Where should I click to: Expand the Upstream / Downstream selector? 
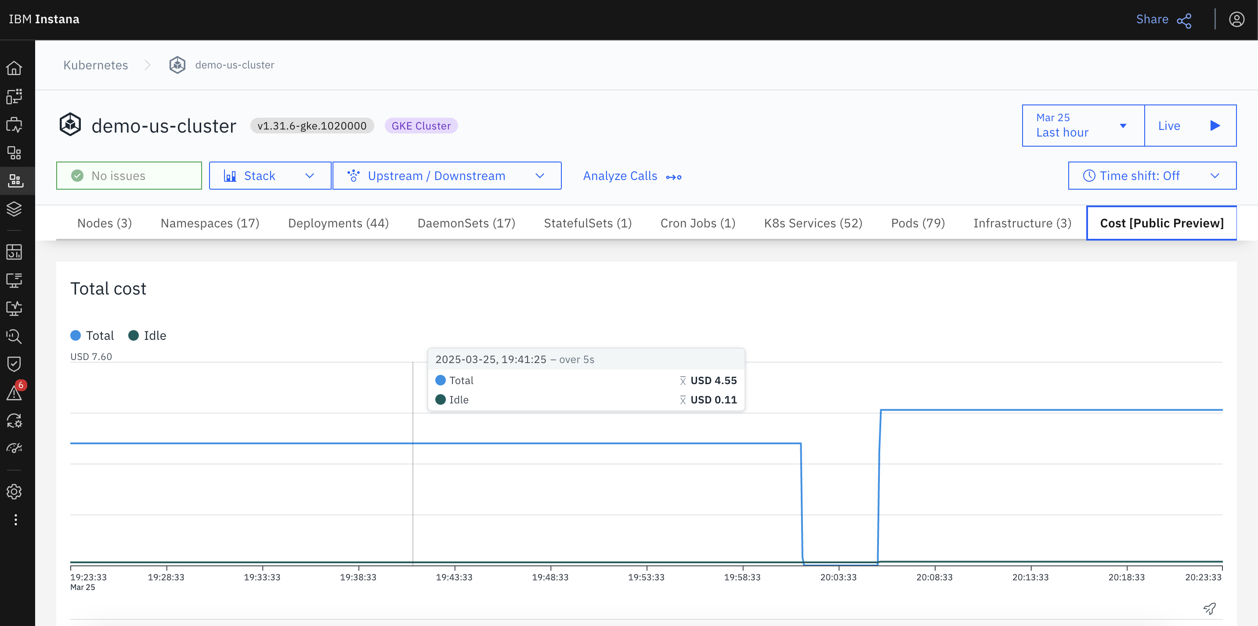pyautogui.click(x=446, y=175)
